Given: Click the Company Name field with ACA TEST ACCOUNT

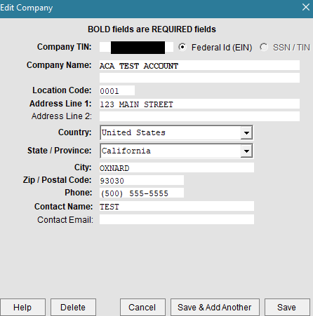Looking at the screenshot, I should pos(199,65).
